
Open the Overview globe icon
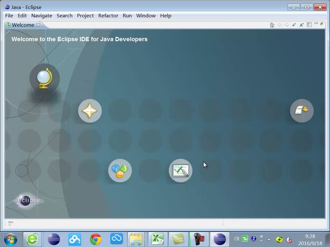point(44,78)
